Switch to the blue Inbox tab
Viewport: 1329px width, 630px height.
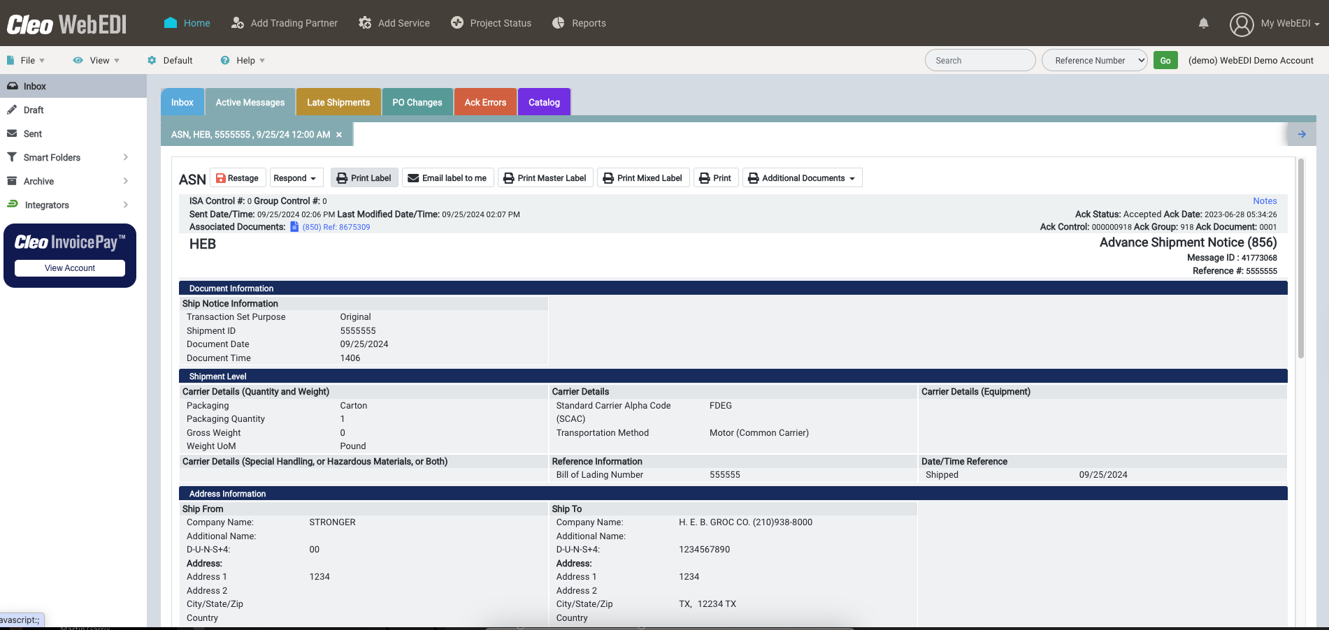[x=182, y=102]
